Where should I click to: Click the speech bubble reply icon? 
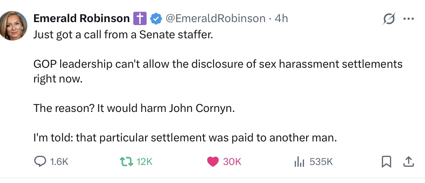coord(40,161)
